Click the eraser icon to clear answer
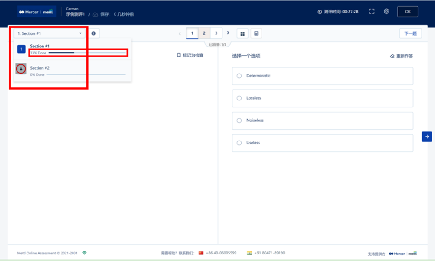 (392, 56)
